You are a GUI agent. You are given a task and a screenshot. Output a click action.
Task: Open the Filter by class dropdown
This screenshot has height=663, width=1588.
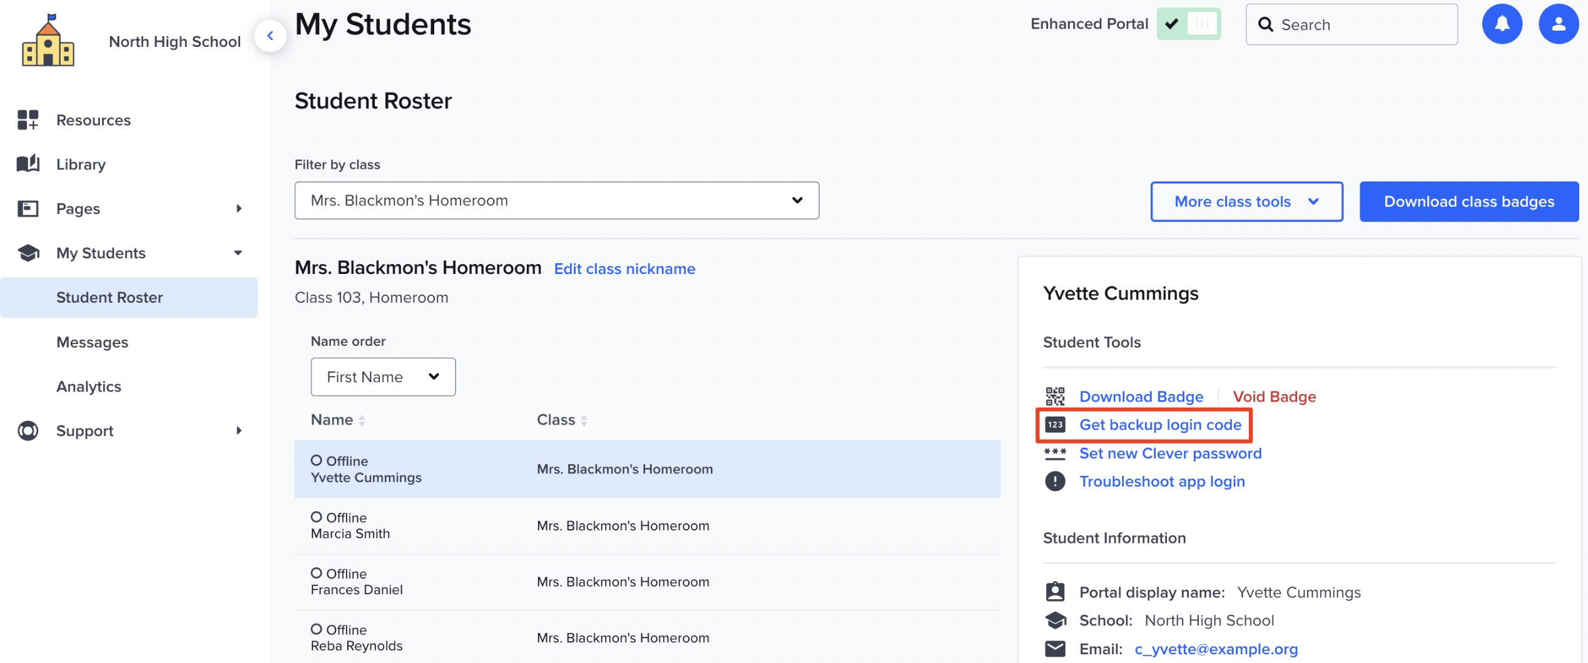coord(556,201)
